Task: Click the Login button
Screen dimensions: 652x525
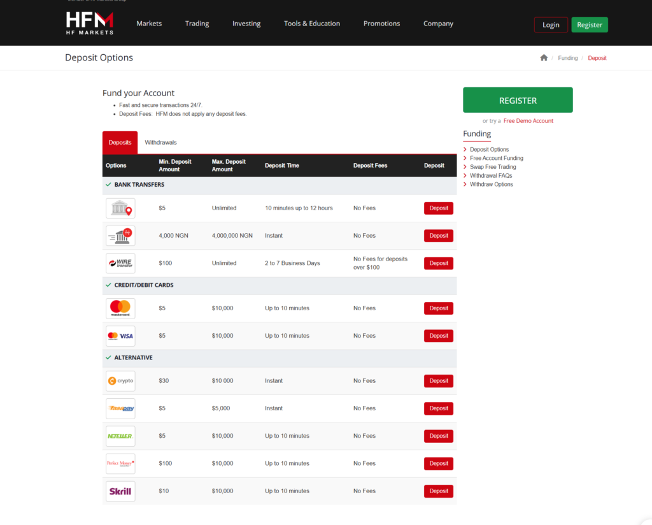Action: coord(551,25)
